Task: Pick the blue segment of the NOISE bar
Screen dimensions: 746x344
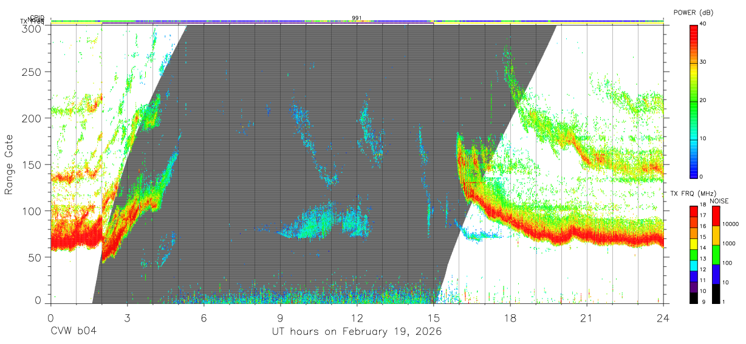Action: point(716,274)
